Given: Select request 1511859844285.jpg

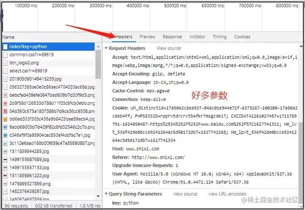Looking at the screenshot, I should pos(49,151).
